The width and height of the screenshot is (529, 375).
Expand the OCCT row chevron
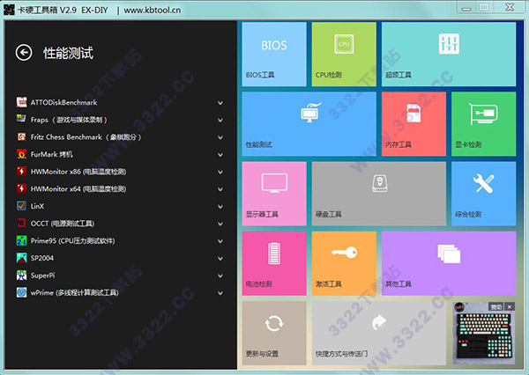pos(220,224)
